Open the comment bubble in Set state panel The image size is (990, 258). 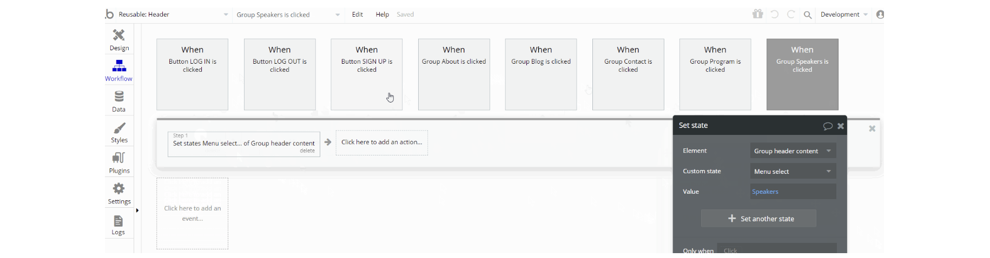[x=827, y=126]
